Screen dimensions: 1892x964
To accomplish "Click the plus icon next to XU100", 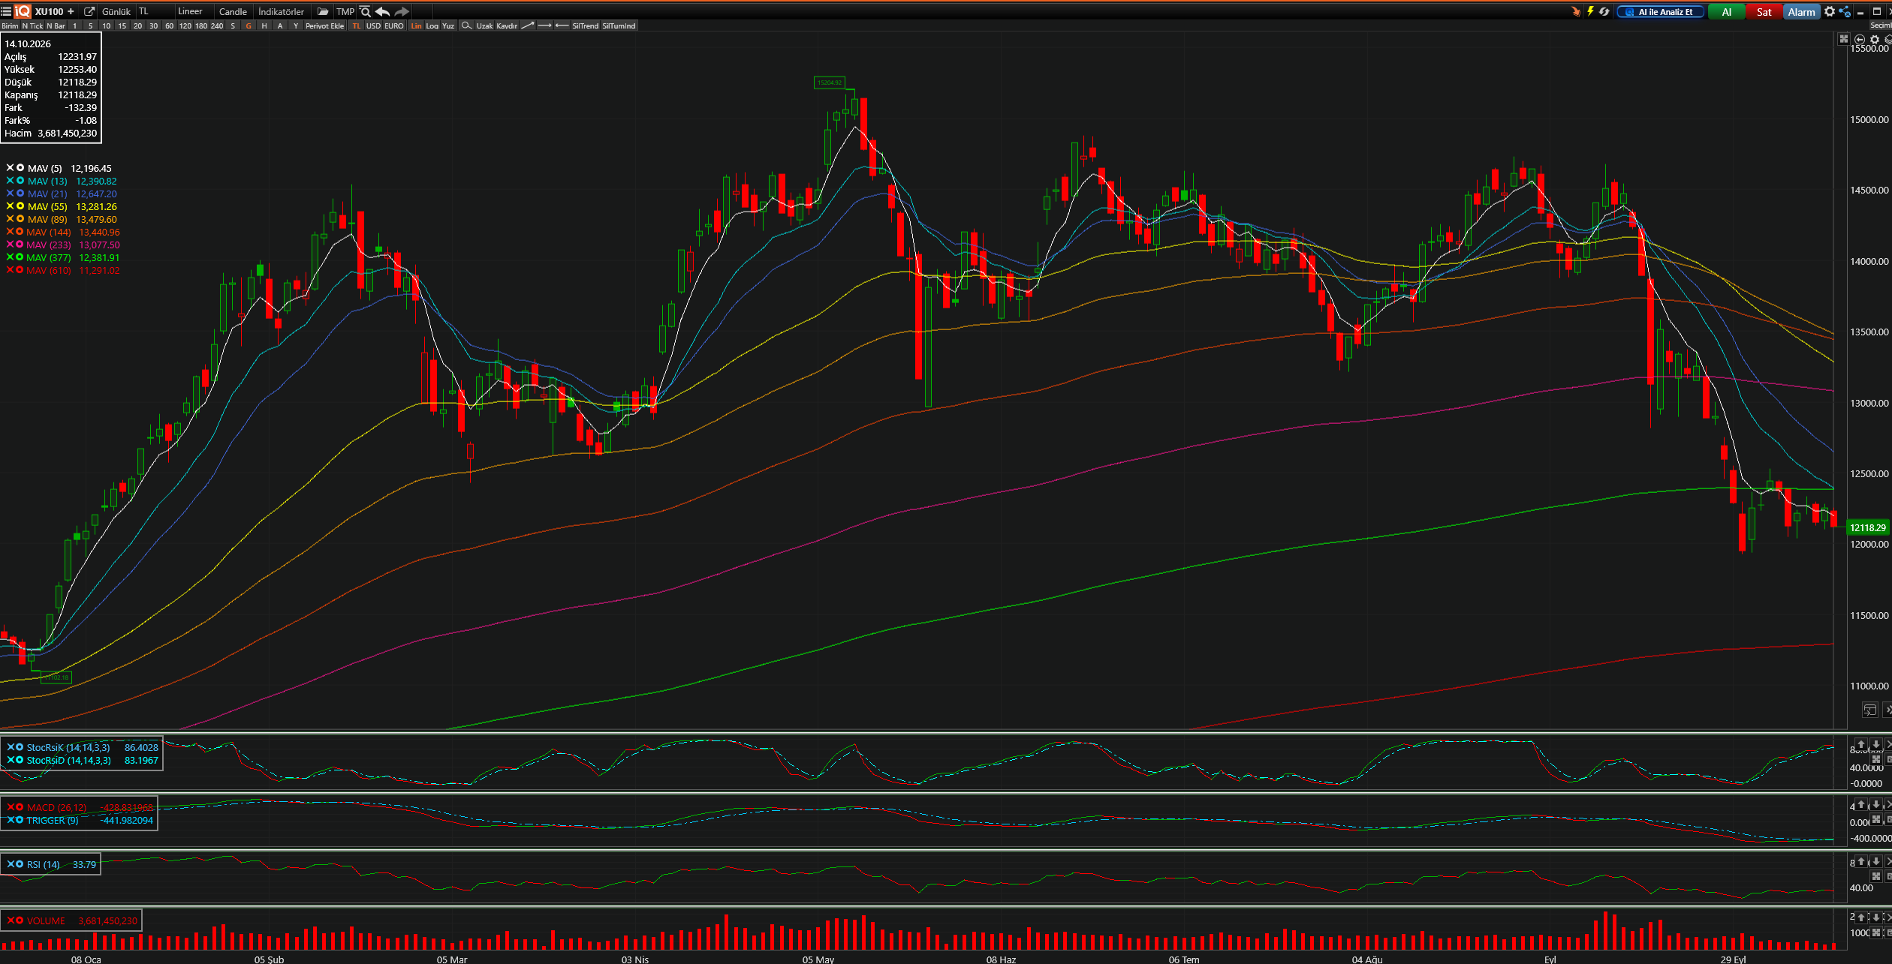I will coord(71,11).
